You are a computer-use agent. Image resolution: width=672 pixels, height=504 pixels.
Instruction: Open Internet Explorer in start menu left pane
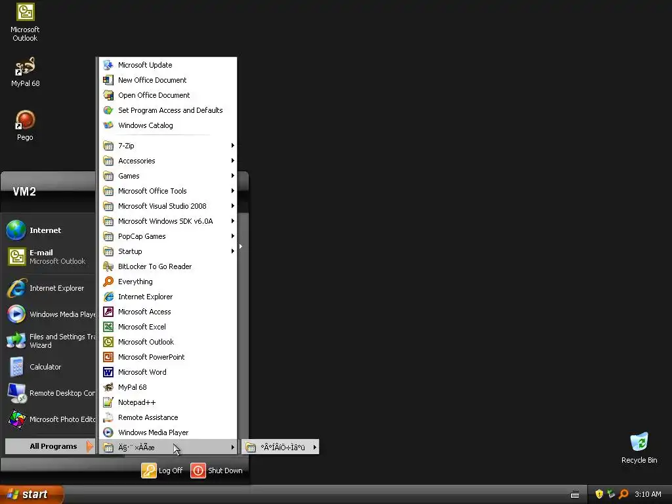pyautogui.click(x=49, y=288)
